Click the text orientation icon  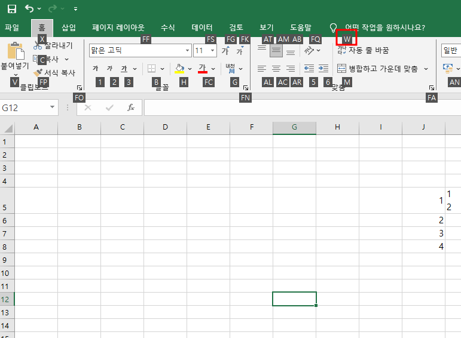pyautogui.click(x=309, y=51)
